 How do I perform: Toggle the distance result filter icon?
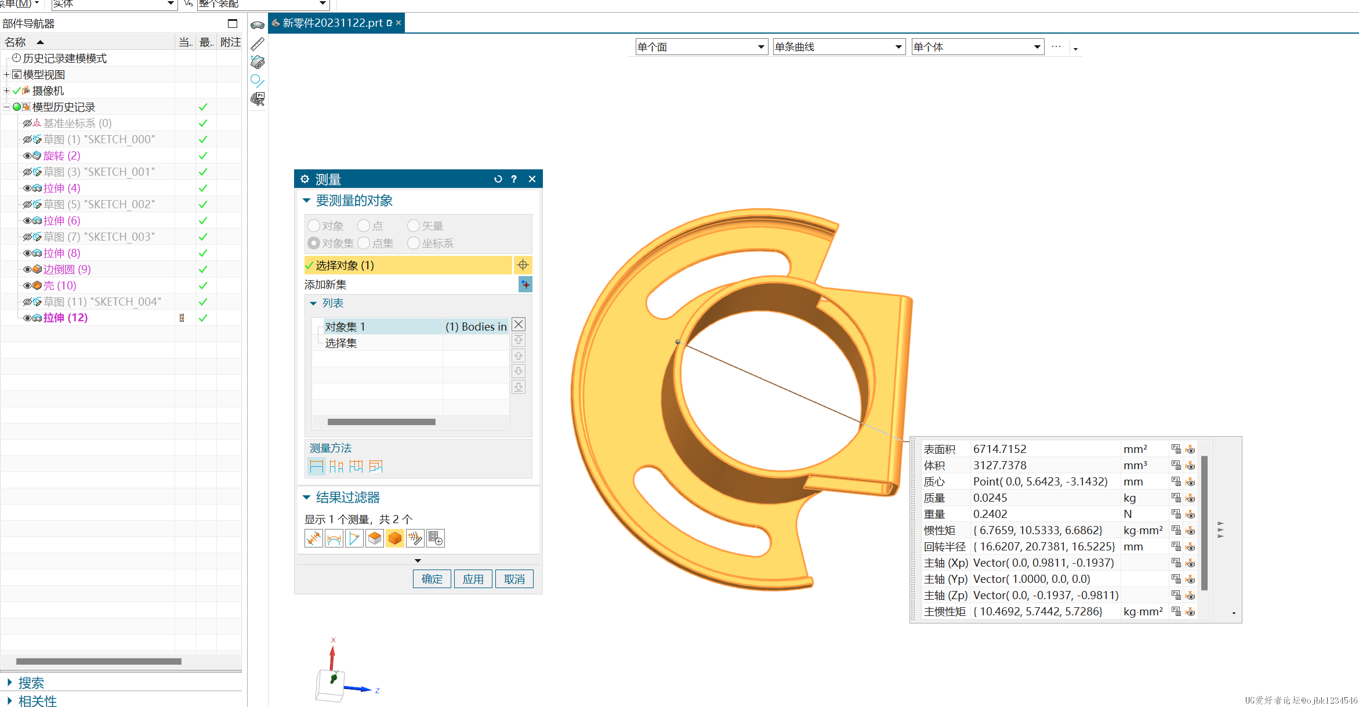pyautogui.click(x=314, y=538)
